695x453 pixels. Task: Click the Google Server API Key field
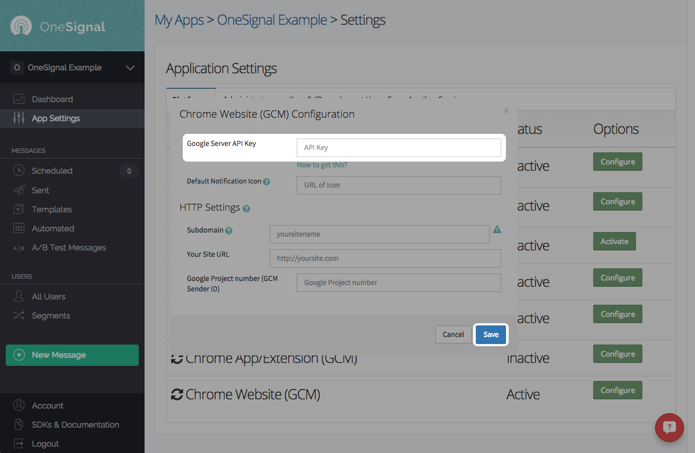[398, 148]
